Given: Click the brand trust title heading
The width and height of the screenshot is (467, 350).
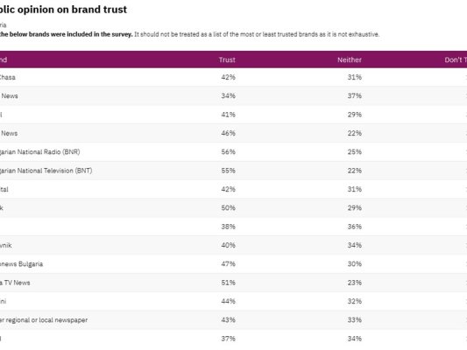Looking at the screenshot, I should [63, 10].
